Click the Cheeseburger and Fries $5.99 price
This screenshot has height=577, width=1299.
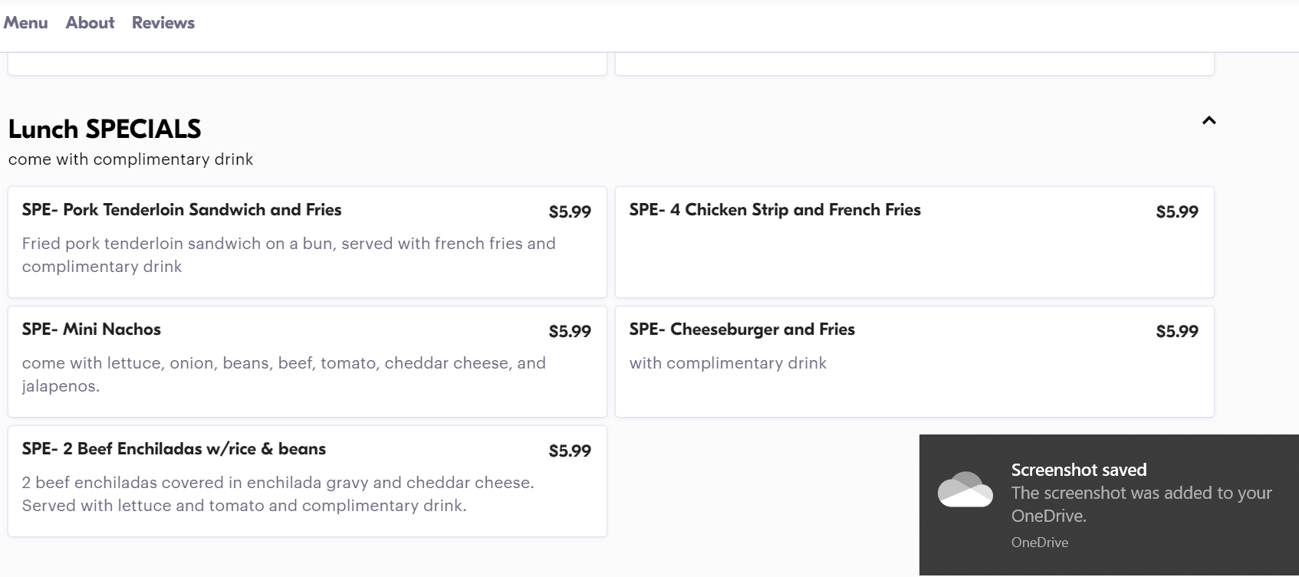click(x=1177, y=331)
